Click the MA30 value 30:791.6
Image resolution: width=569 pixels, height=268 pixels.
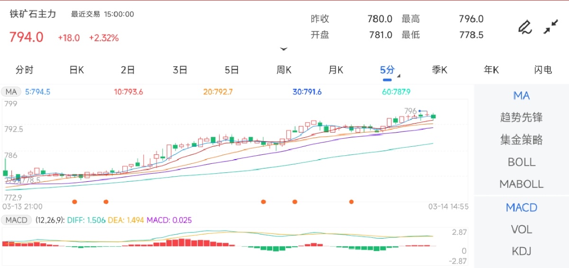coord(307,92)
